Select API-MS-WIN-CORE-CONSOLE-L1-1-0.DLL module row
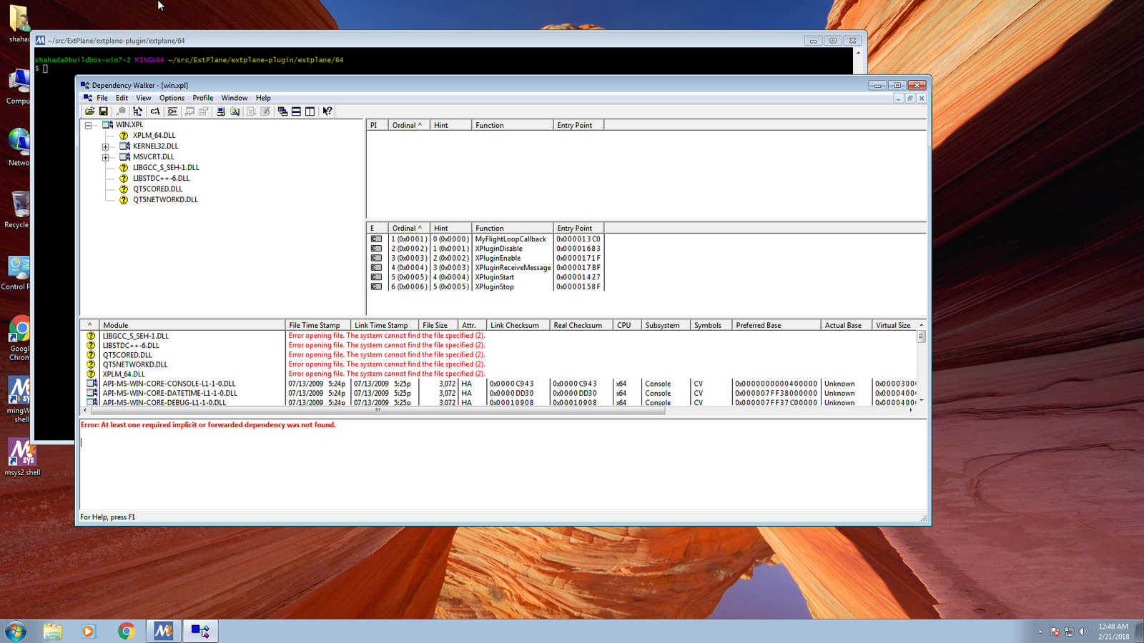 coord(498,384)
